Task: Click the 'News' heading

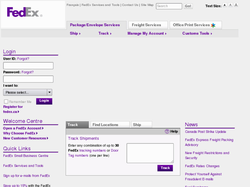Action: pyautogui.click(x=191, y=125)
